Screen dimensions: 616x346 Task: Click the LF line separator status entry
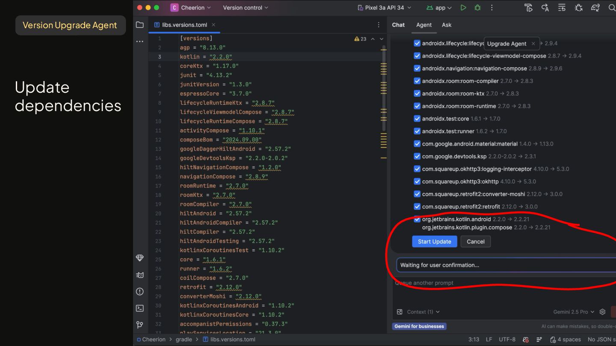[x=489, y=340]
